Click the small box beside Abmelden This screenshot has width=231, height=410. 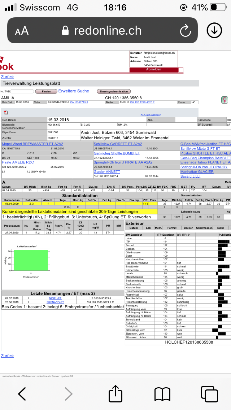pyautogui.click(x=181, y=70)
